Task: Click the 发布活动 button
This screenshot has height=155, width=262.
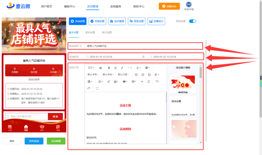Action: pyautogui.click(x=34, y=141)
